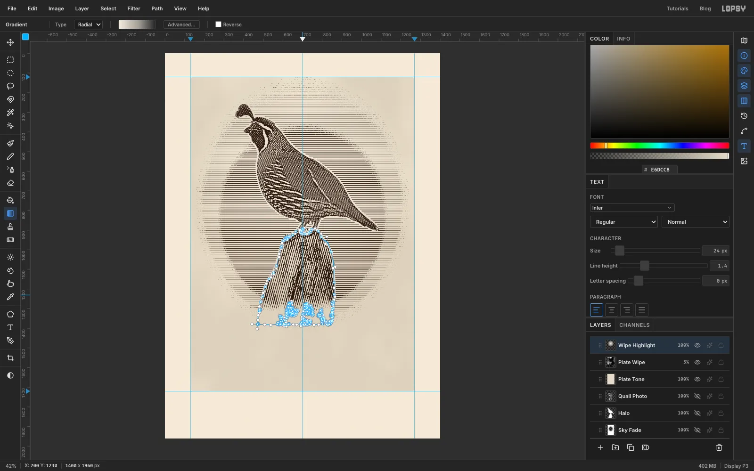Open the Layer menu
This screenshot has height=471, width=754.
[82, 8]
